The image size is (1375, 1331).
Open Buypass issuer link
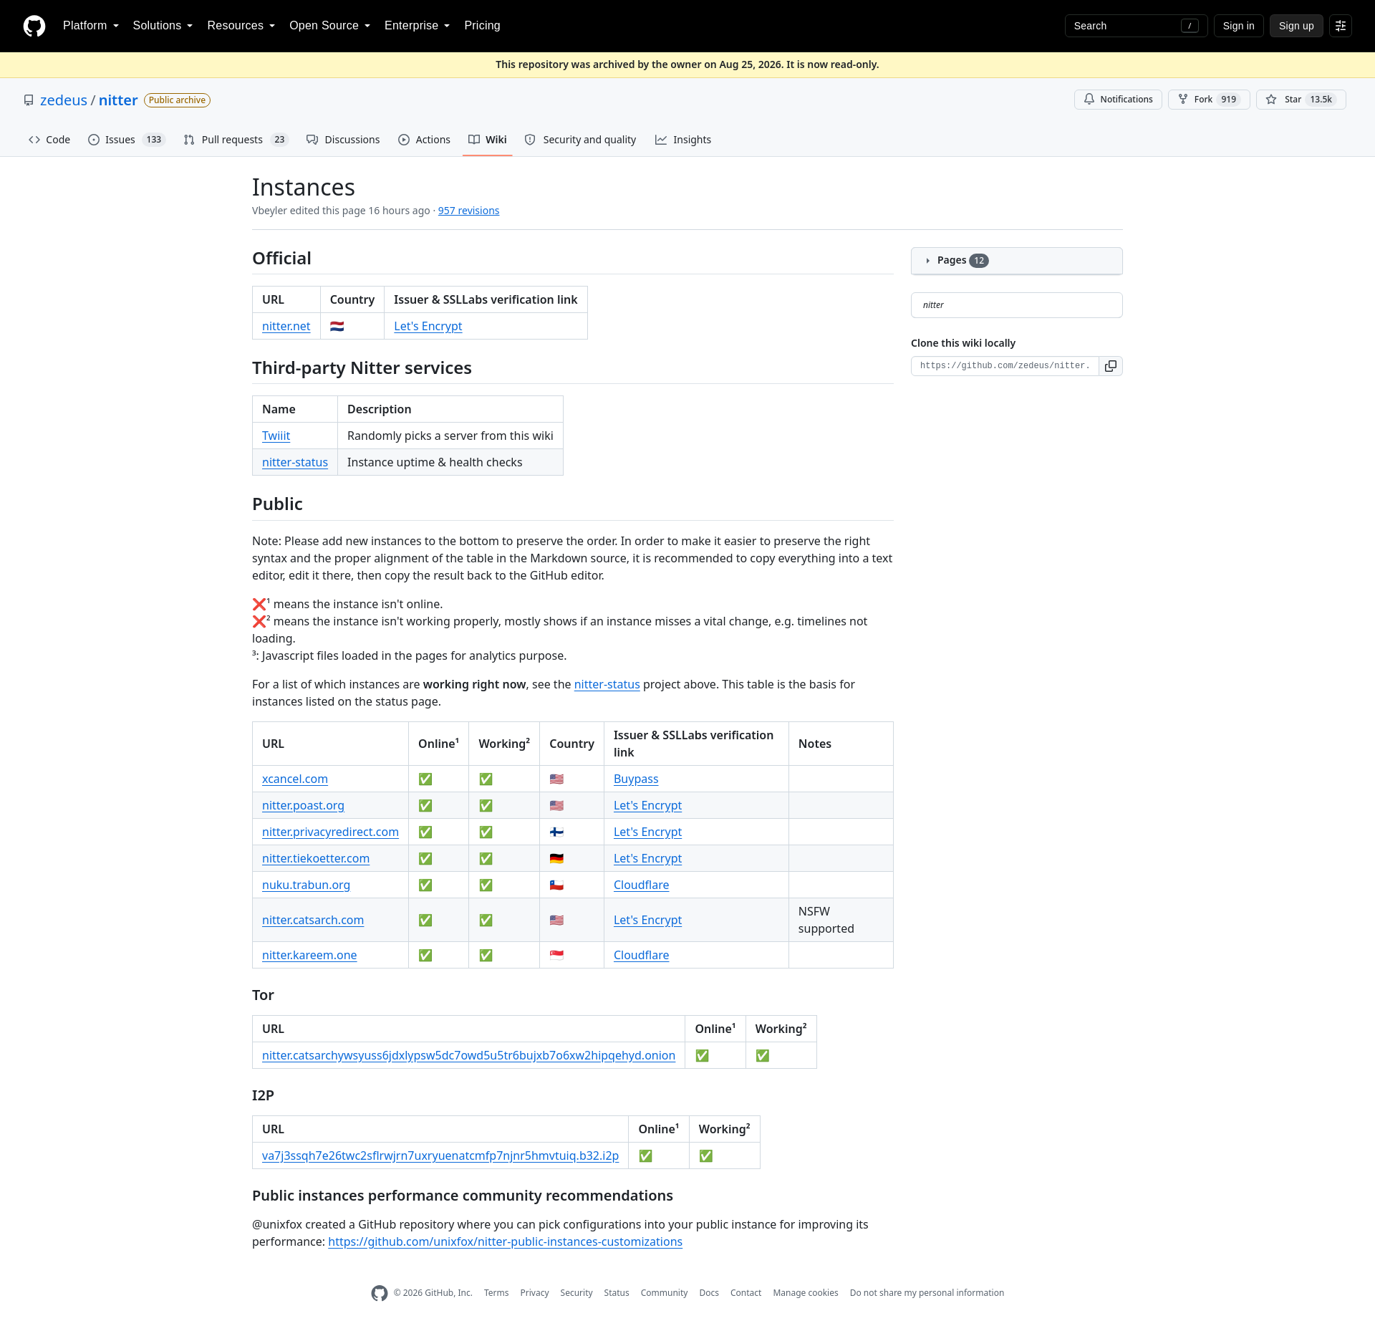(636, 779)
